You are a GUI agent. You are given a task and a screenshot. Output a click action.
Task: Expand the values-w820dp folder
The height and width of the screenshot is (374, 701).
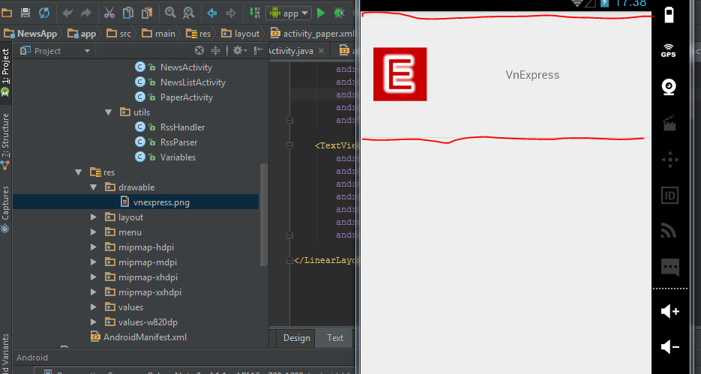94,322
